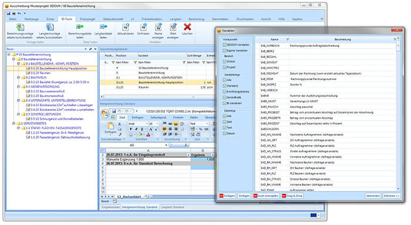Click Berechnungsdatei laden icon

[80, 27]
